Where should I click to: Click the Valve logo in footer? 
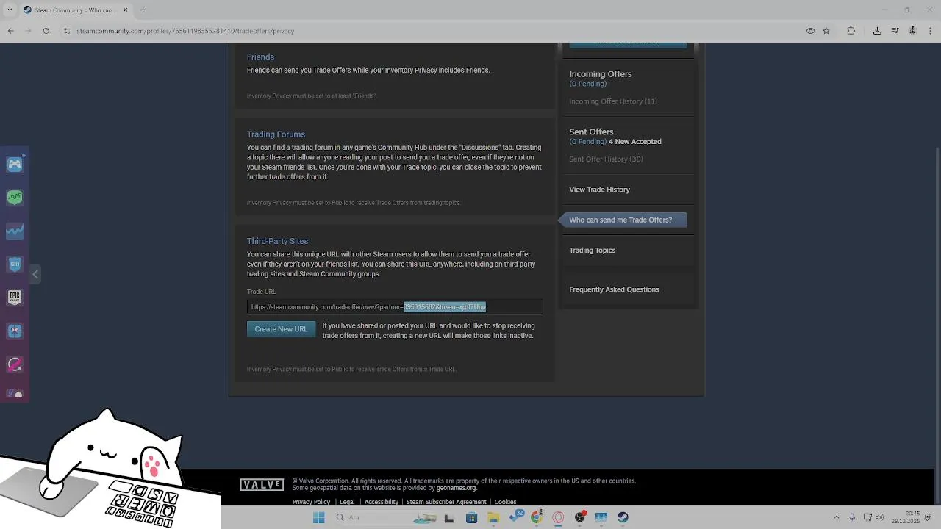coord(262,485)
